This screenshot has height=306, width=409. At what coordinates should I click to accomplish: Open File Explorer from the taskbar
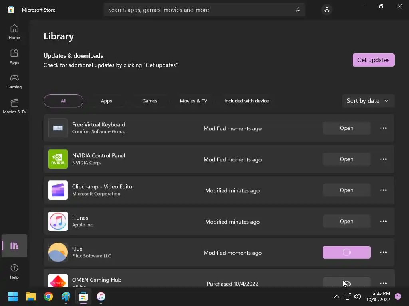pos(30,296)
